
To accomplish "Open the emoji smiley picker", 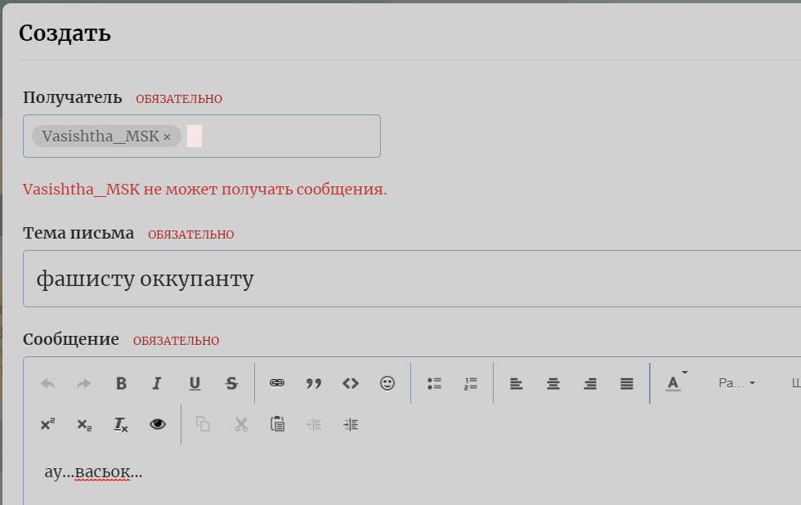I will (387, 382).
